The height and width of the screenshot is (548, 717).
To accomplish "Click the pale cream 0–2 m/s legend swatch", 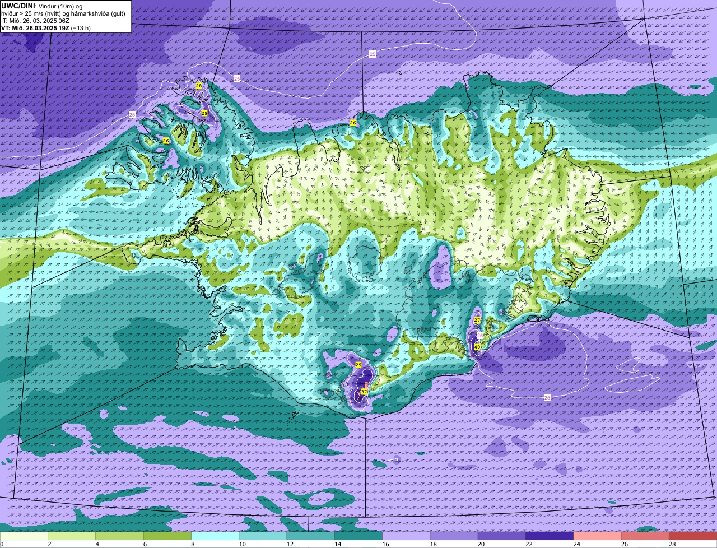I will 24,536.
